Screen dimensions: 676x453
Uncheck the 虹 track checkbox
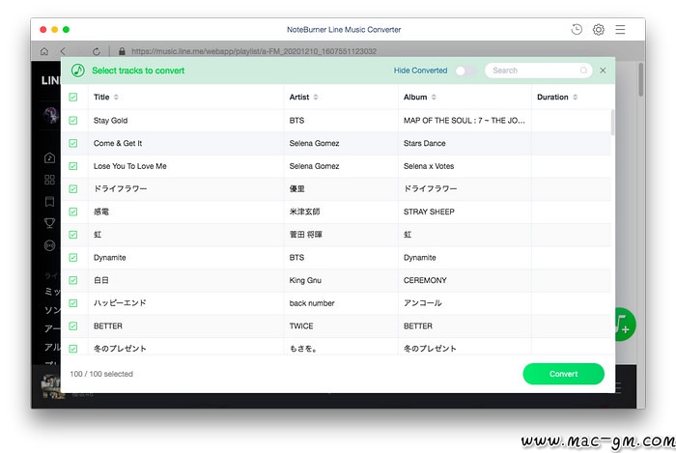[x=73, y=235]
